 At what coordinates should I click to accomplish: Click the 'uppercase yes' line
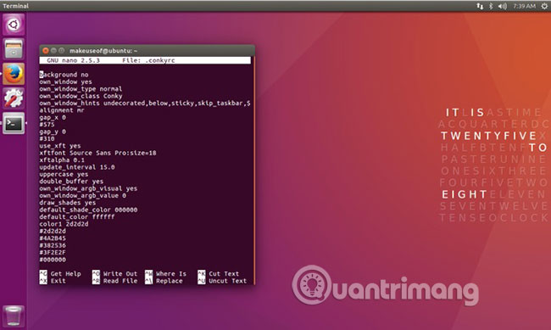(x=64, y=174)
